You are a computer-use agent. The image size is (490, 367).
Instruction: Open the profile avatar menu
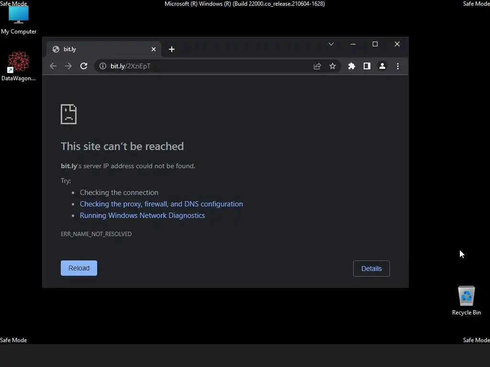click(382, 66)
